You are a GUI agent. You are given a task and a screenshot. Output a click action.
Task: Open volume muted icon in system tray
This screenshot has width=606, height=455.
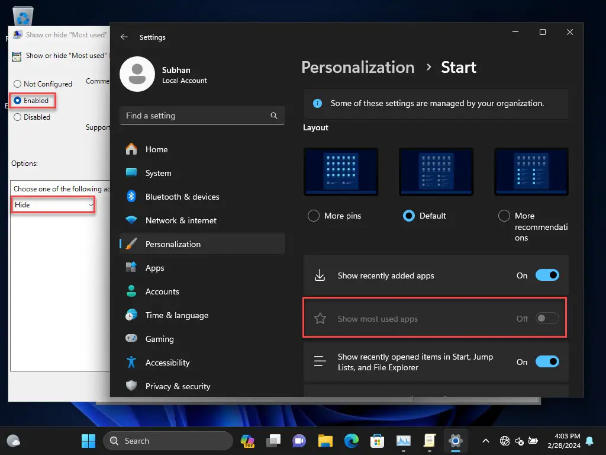pyautogui.click(x=520, y=441)
